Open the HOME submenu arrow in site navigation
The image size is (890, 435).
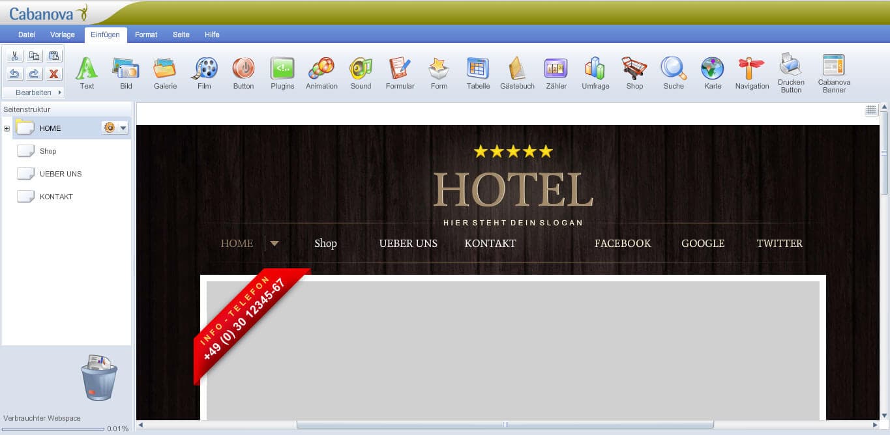point(274,244)
